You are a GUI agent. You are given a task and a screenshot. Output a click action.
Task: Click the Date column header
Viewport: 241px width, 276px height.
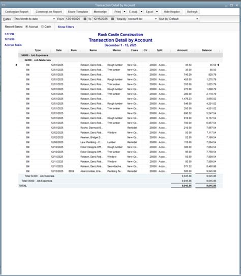click(59, 51)
